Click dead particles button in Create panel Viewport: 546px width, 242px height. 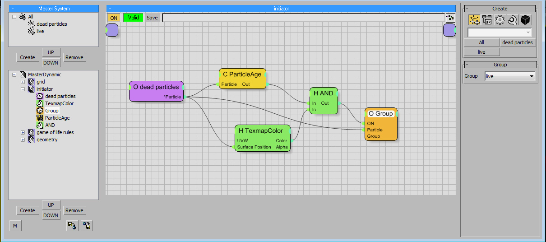(x=518, y=42)
